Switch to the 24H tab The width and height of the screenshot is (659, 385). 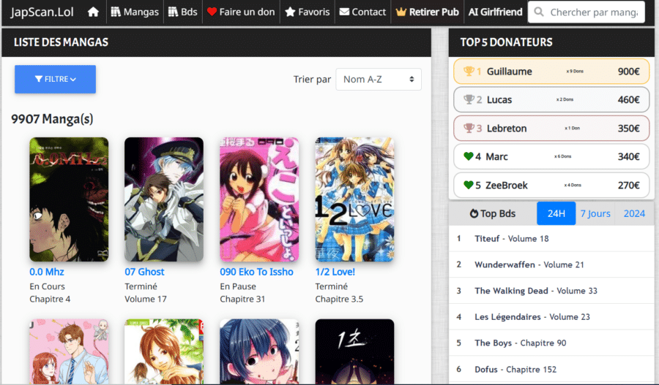556,213
